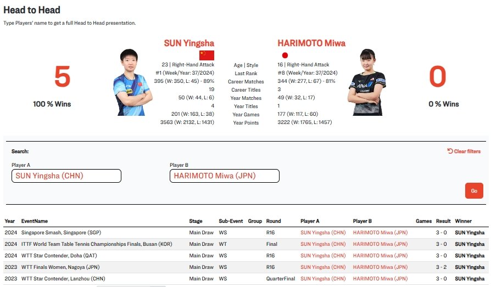Open SUN Yingsha (CHN) link in Busan row
This screenshot has height=287, width=491.
(323, 244)
